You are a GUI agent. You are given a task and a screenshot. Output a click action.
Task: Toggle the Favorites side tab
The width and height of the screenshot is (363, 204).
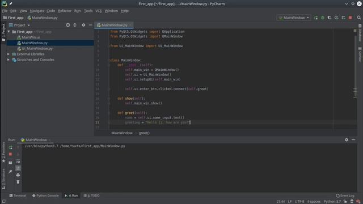3,152
